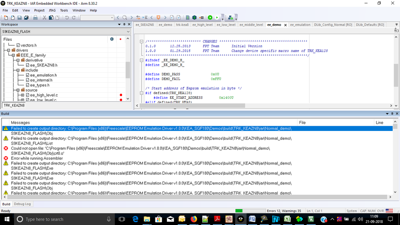Open the Debug Log tab
Viewport: 400px width, 225px height.
(22, 204)
